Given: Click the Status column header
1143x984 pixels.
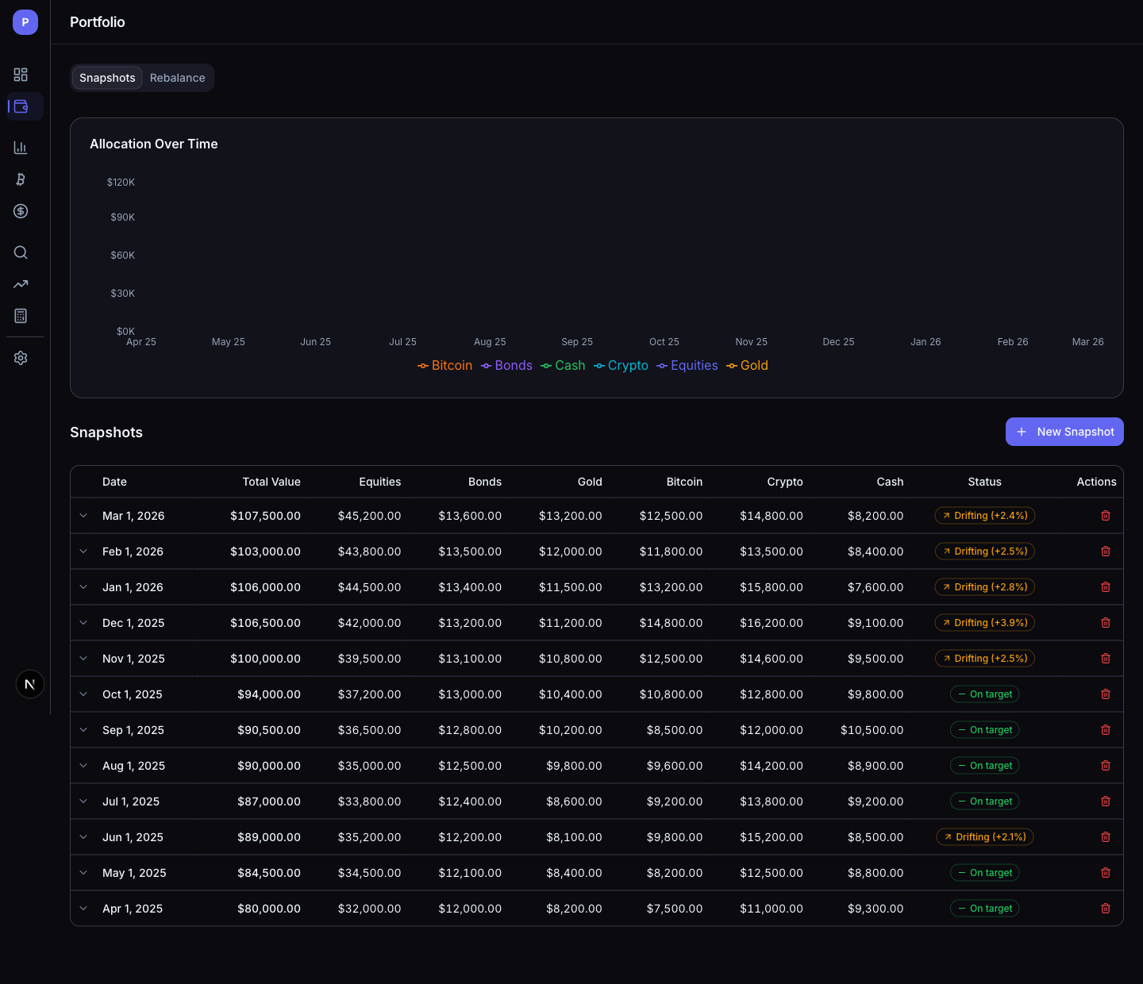Looking at the screenshot, I should [985, 482].
